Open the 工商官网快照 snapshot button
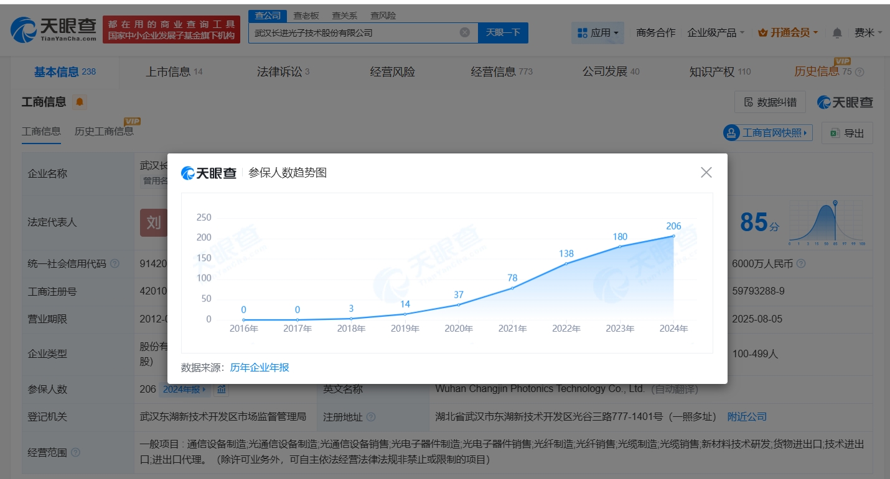This screenshot has height=479, width=890. [768, 132]
